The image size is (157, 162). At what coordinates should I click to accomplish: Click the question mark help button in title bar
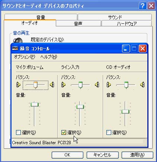pos(142,6)
